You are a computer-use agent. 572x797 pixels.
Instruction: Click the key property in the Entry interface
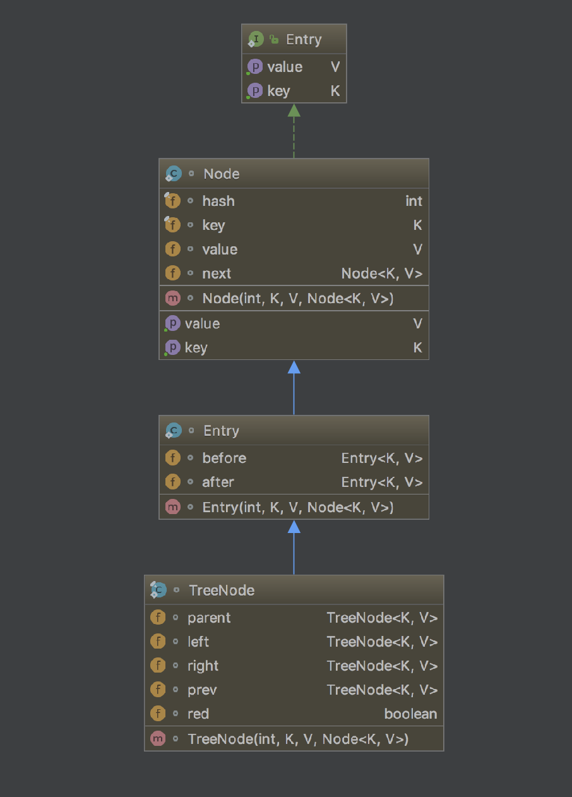[278, 91]
